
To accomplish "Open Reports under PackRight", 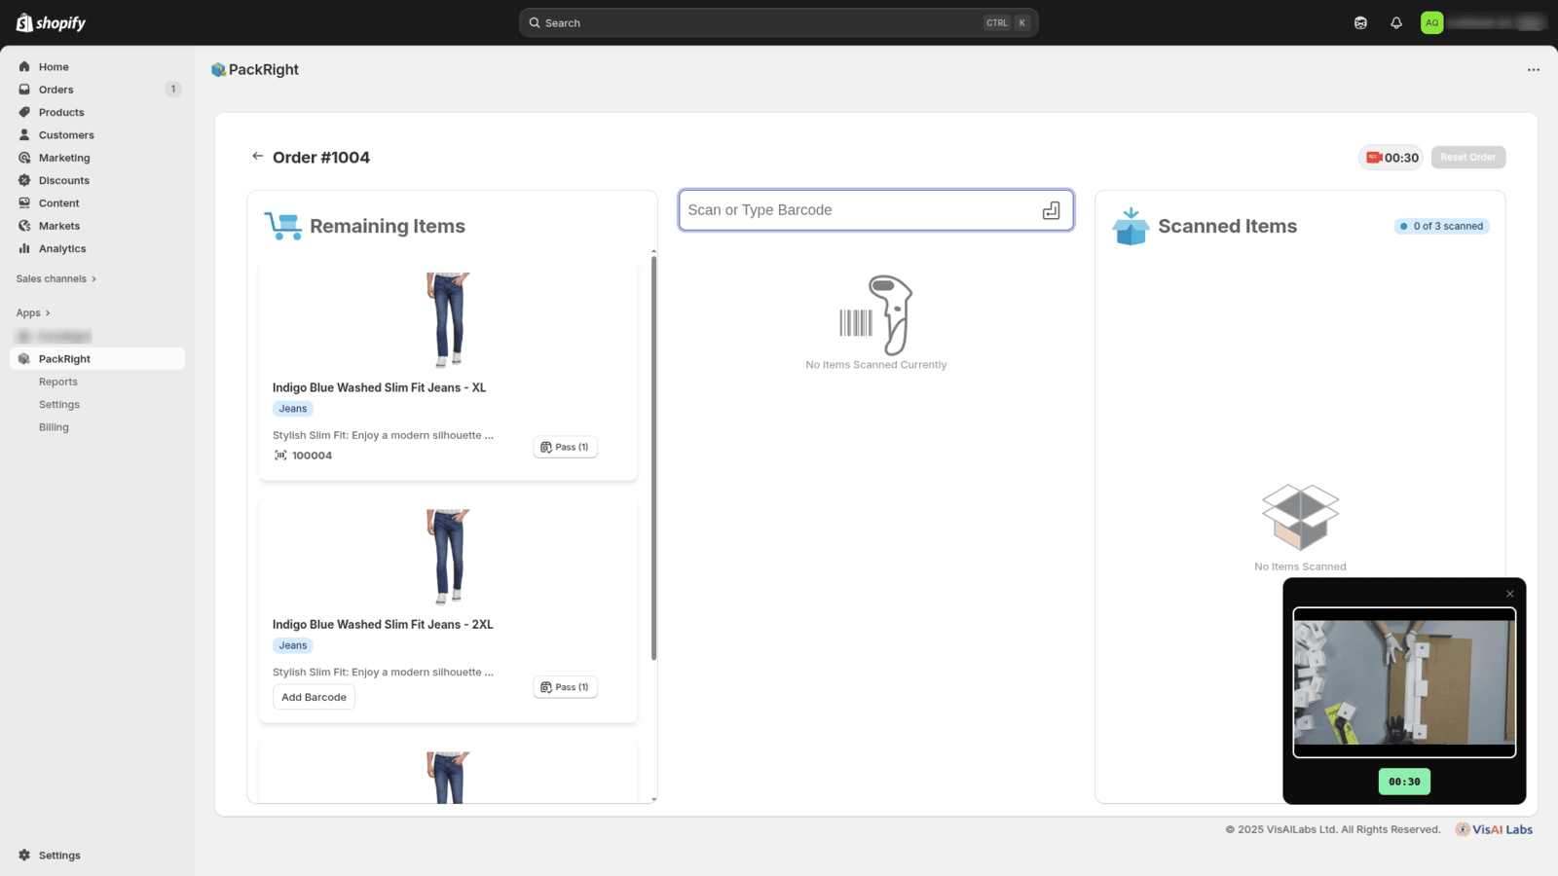I will point(57,381).
